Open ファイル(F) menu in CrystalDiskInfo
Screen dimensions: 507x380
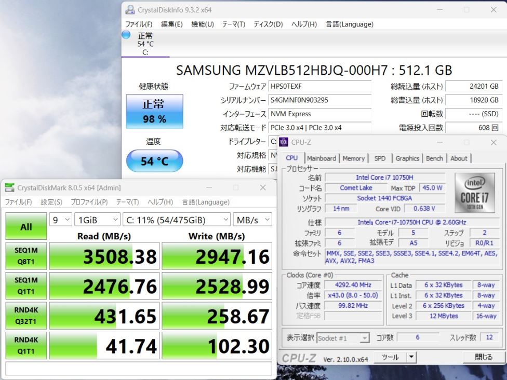click(139, 24)
